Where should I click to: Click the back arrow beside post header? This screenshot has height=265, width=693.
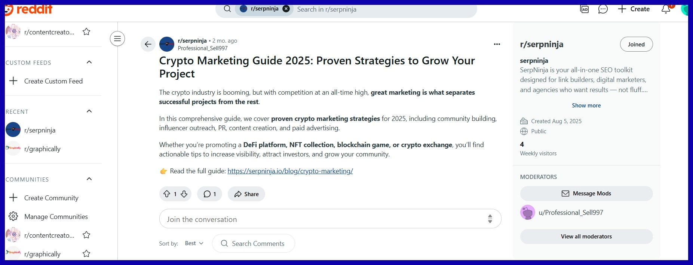click(148, 44)
